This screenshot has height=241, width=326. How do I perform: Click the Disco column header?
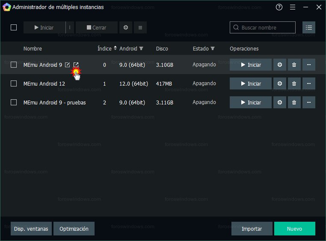(x=162, y=49)
